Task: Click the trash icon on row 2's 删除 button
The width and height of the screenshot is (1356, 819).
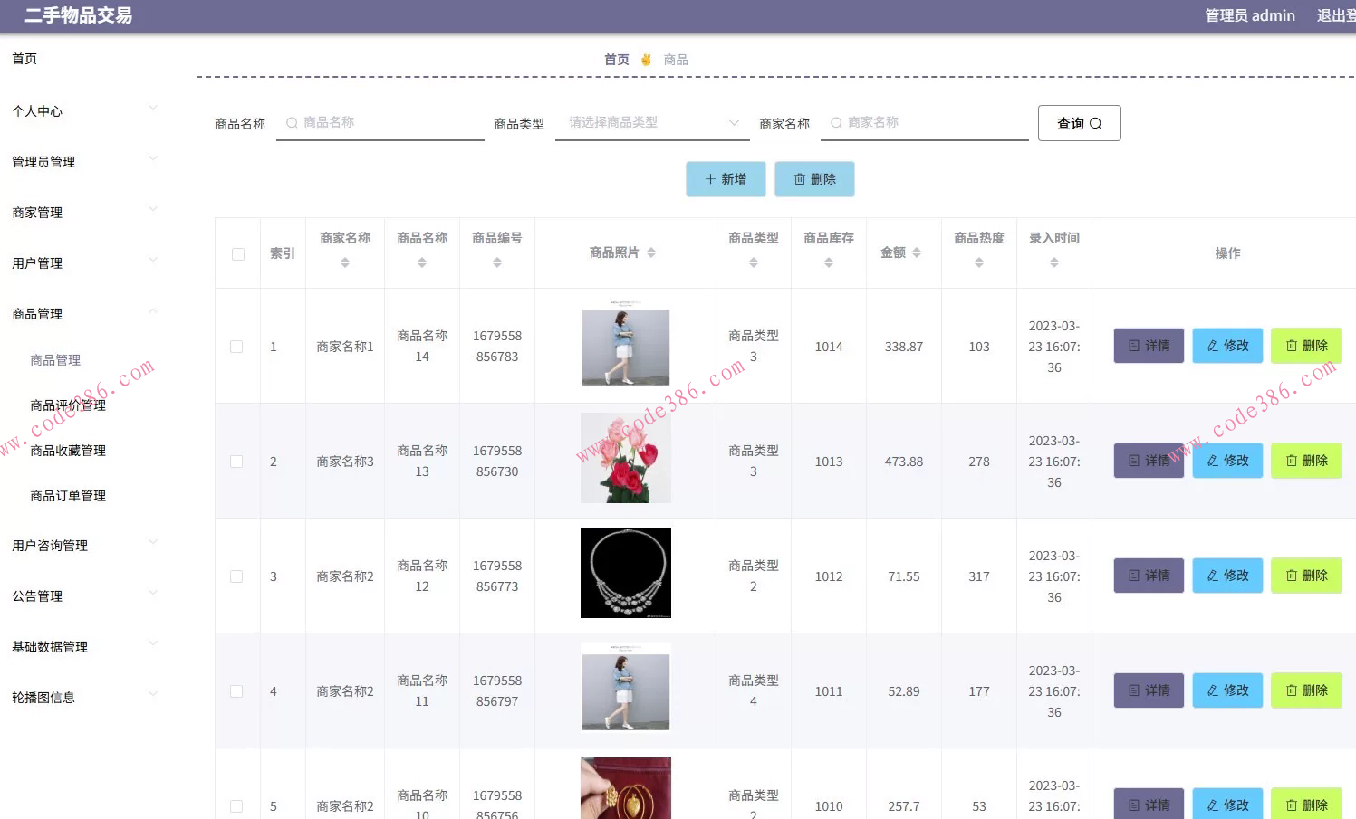Action: click(1292, 460)
